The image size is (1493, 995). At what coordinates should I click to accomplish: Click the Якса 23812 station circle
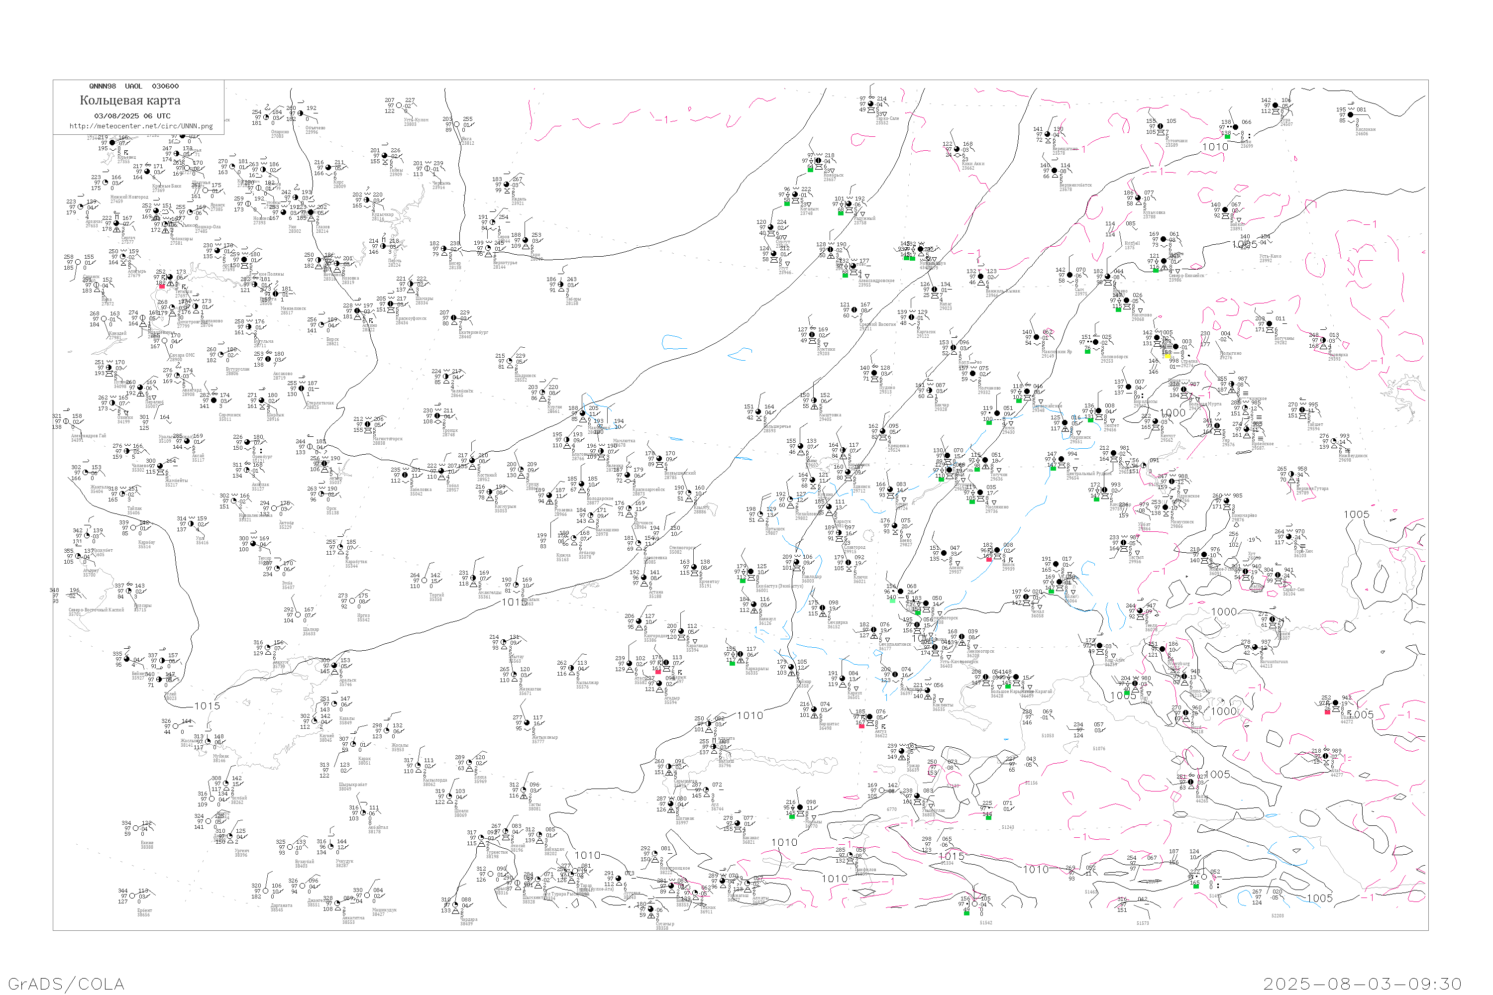click(457, 124)
